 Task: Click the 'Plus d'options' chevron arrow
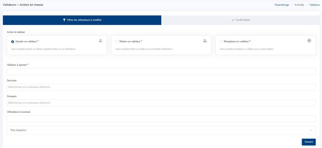coord(311,130)
